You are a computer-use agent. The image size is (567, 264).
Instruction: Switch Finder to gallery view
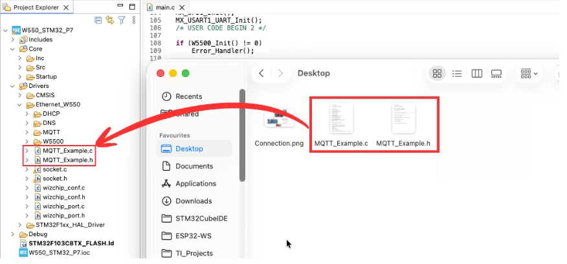pyautogui.click(x=496, y=74)
